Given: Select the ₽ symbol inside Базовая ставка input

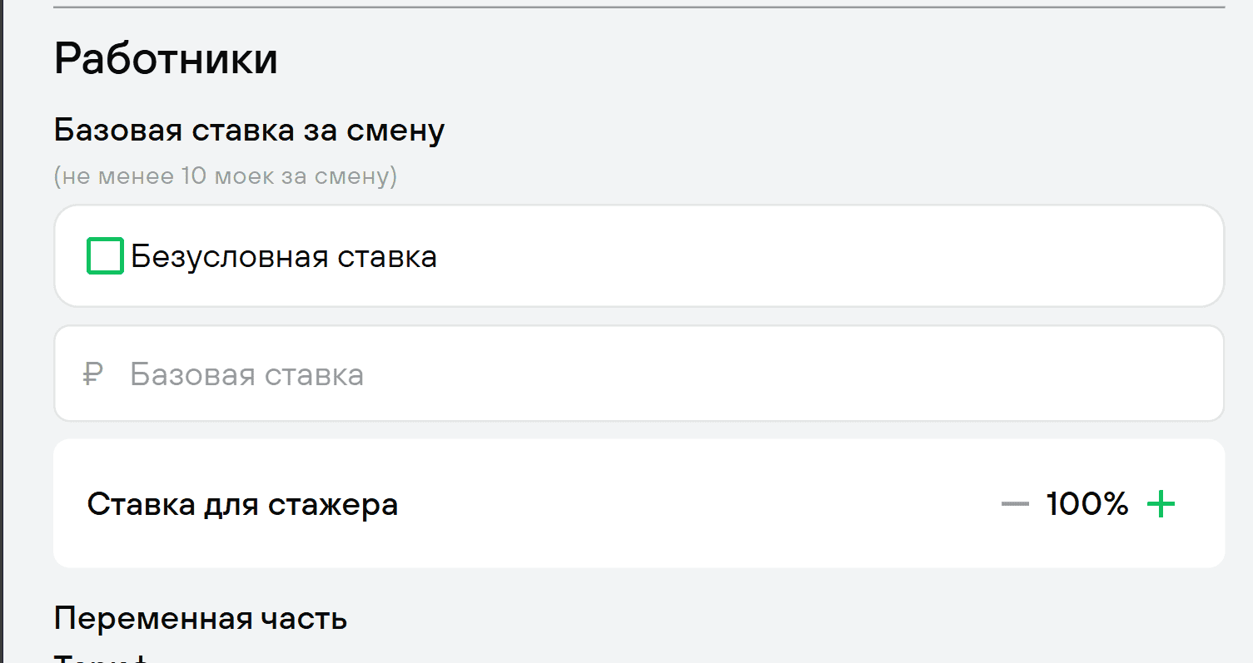Looking at the screenshot, I should tap(92, 373).
